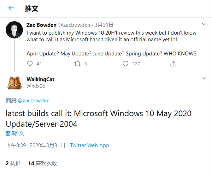
Task: Click the @h0x0d handle
Action: [36, 86]
